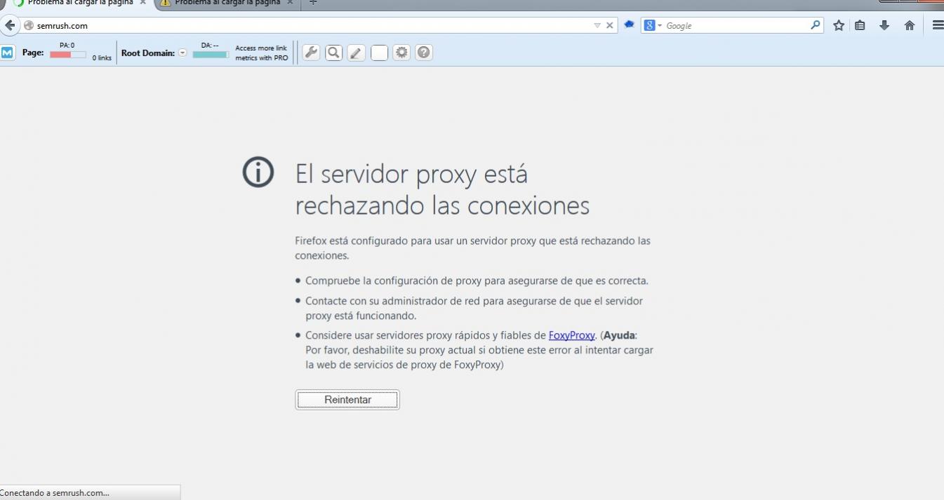Go to the Firefox home page icon
The image size is (944, 500).
click(910, 25)
